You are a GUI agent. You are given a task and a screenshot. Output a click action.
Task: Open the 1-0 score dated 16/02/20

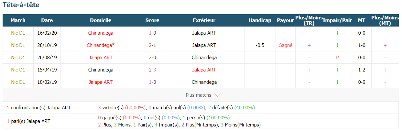click(152, 33)
